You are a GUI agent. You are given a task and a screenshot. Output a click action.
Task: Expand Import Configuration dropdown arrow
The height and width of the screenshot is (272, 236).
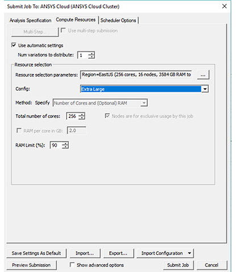pyautogui.click(x=189, y=253)
